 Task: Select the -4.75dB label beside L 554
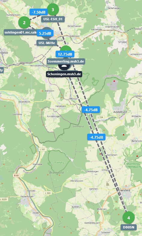91,110
